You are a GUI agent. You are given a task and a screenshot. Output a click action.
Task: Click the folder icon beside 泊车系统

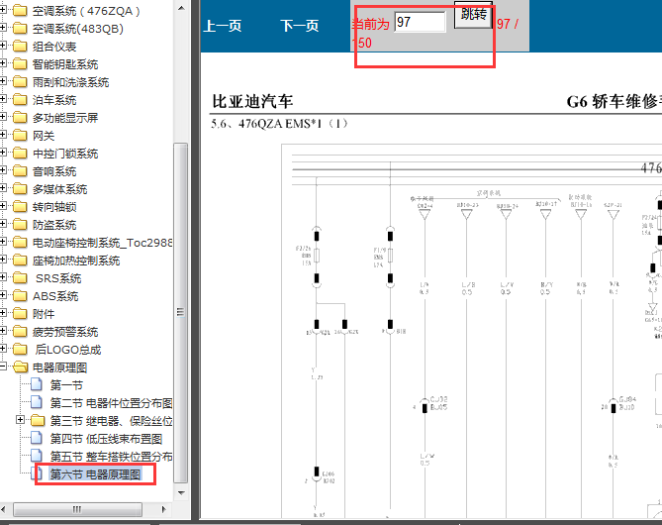point(20,100)
